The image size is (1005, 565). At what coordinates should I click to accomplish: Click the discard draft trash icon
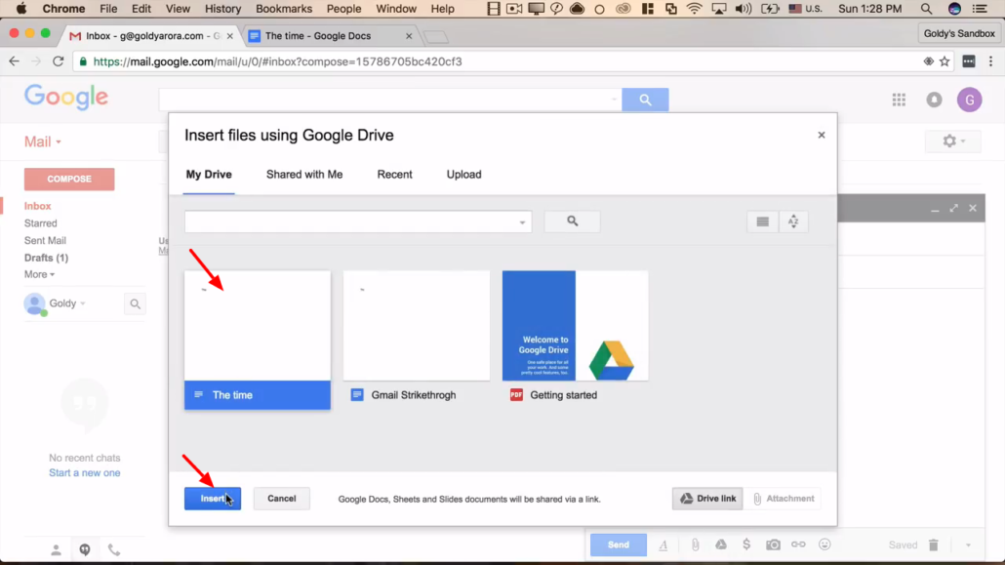tap(933, 545)
